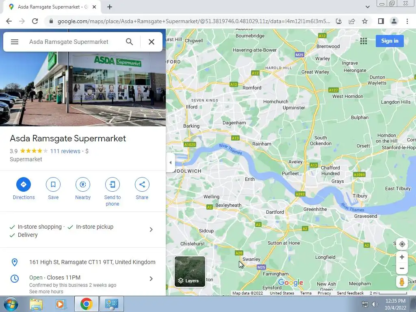
Task: Click See more hours
Action: click(x=46, y=292)
